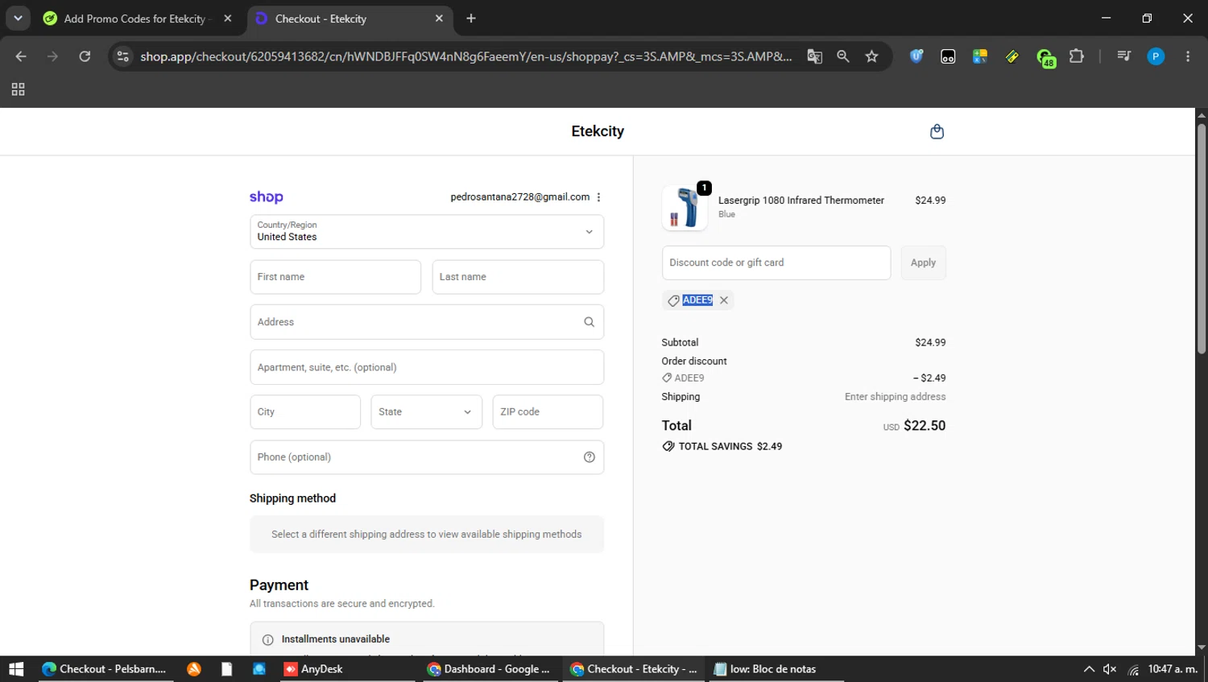Open the shopping bag cart icon
1208x682 pixels.
click(x=937, y=131)
